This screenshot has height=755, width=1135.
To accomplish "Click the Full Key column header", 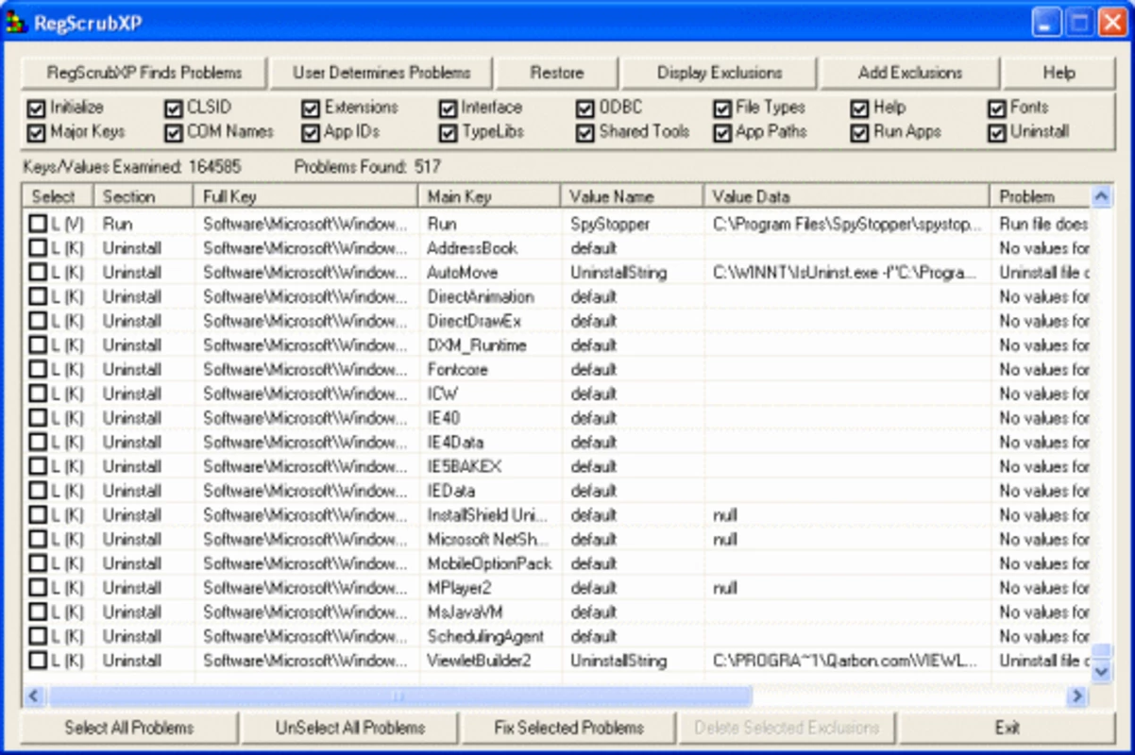I will 306,196.
